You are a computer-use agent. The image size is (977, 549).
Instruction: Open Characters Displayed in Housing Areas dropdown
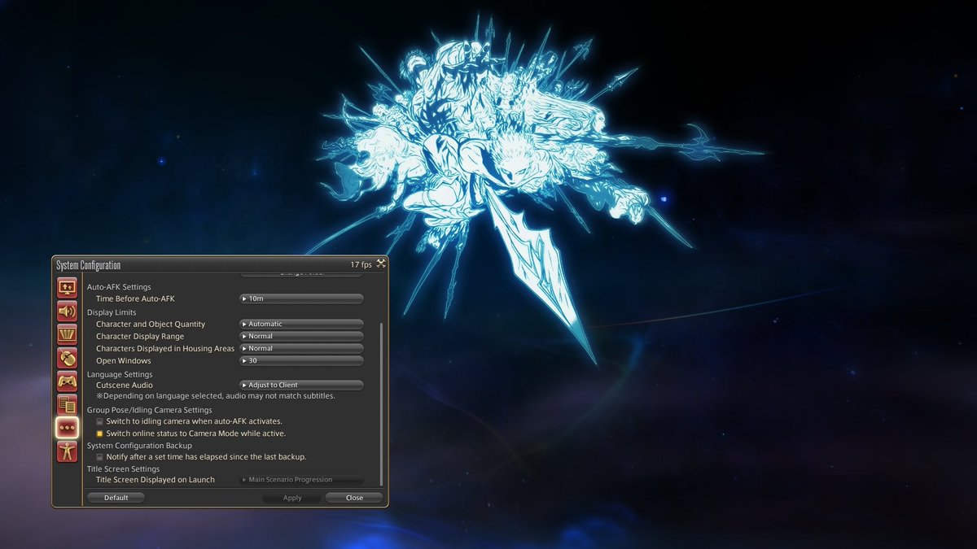(x=301, y=348)
